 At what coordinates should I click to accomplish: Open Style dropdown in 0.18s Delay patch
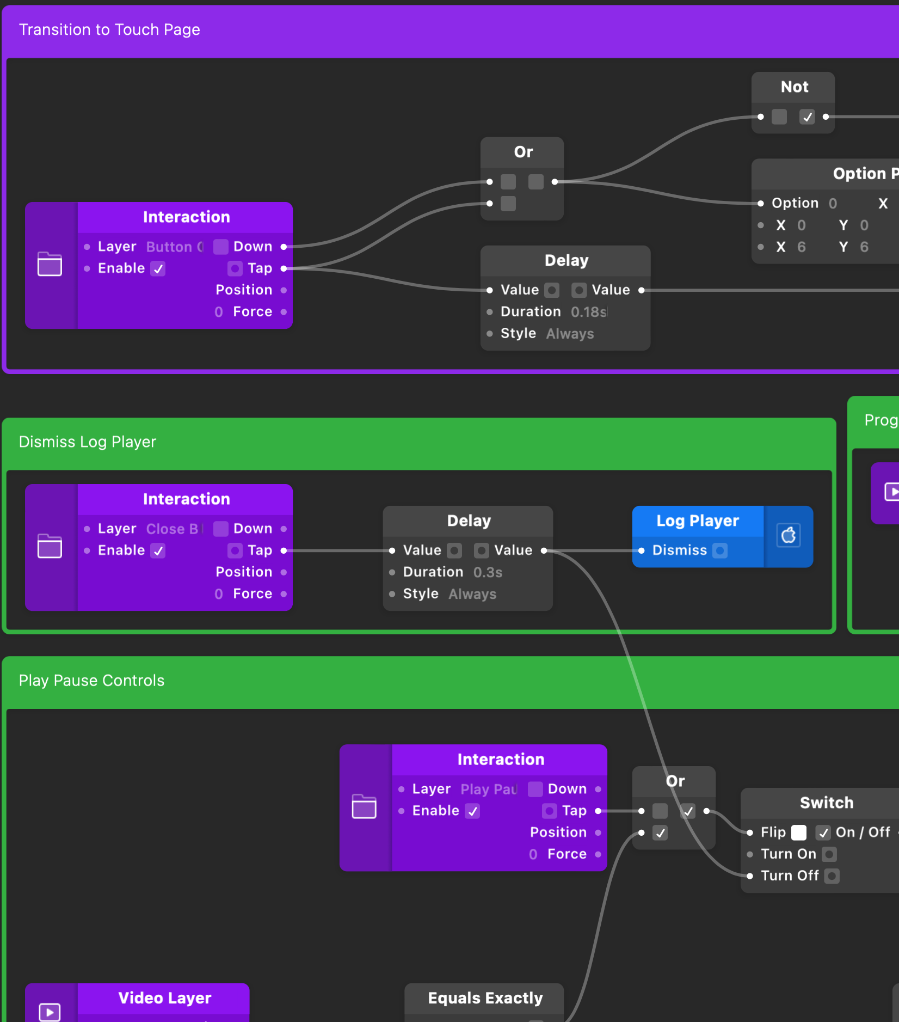coord(570,334)
